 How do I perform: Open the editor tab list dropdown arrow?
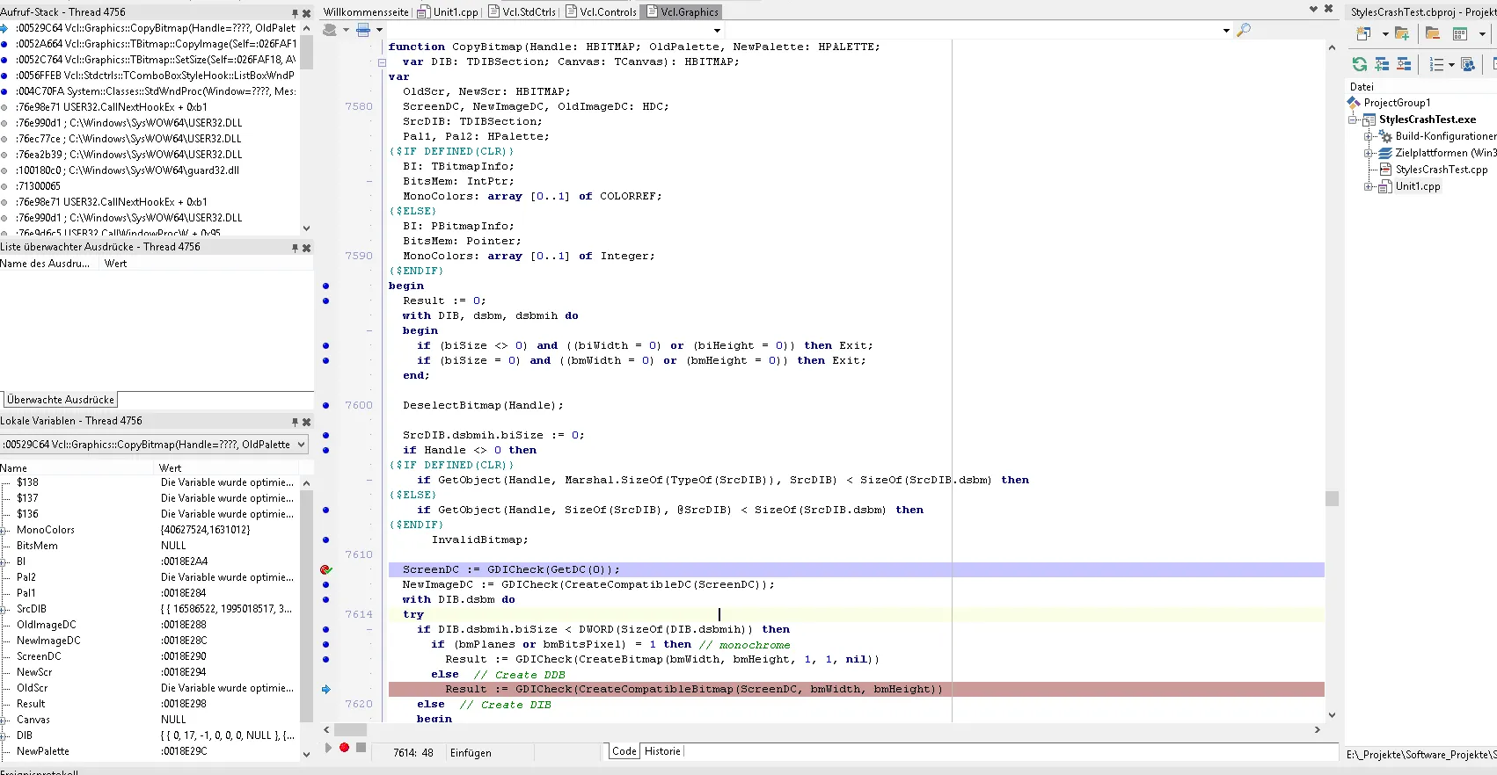click(x=1313, y=9)
